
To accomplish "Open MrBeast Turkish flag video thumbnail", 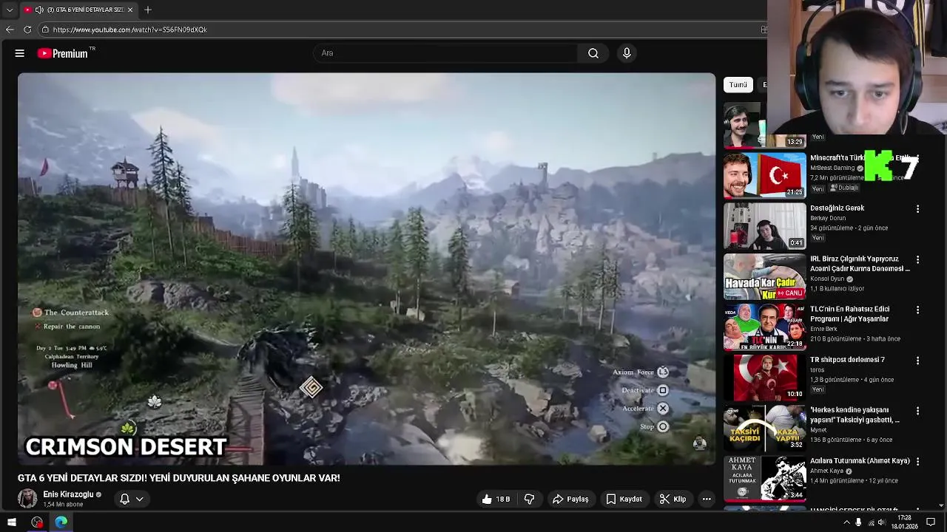I will (764, 175).
